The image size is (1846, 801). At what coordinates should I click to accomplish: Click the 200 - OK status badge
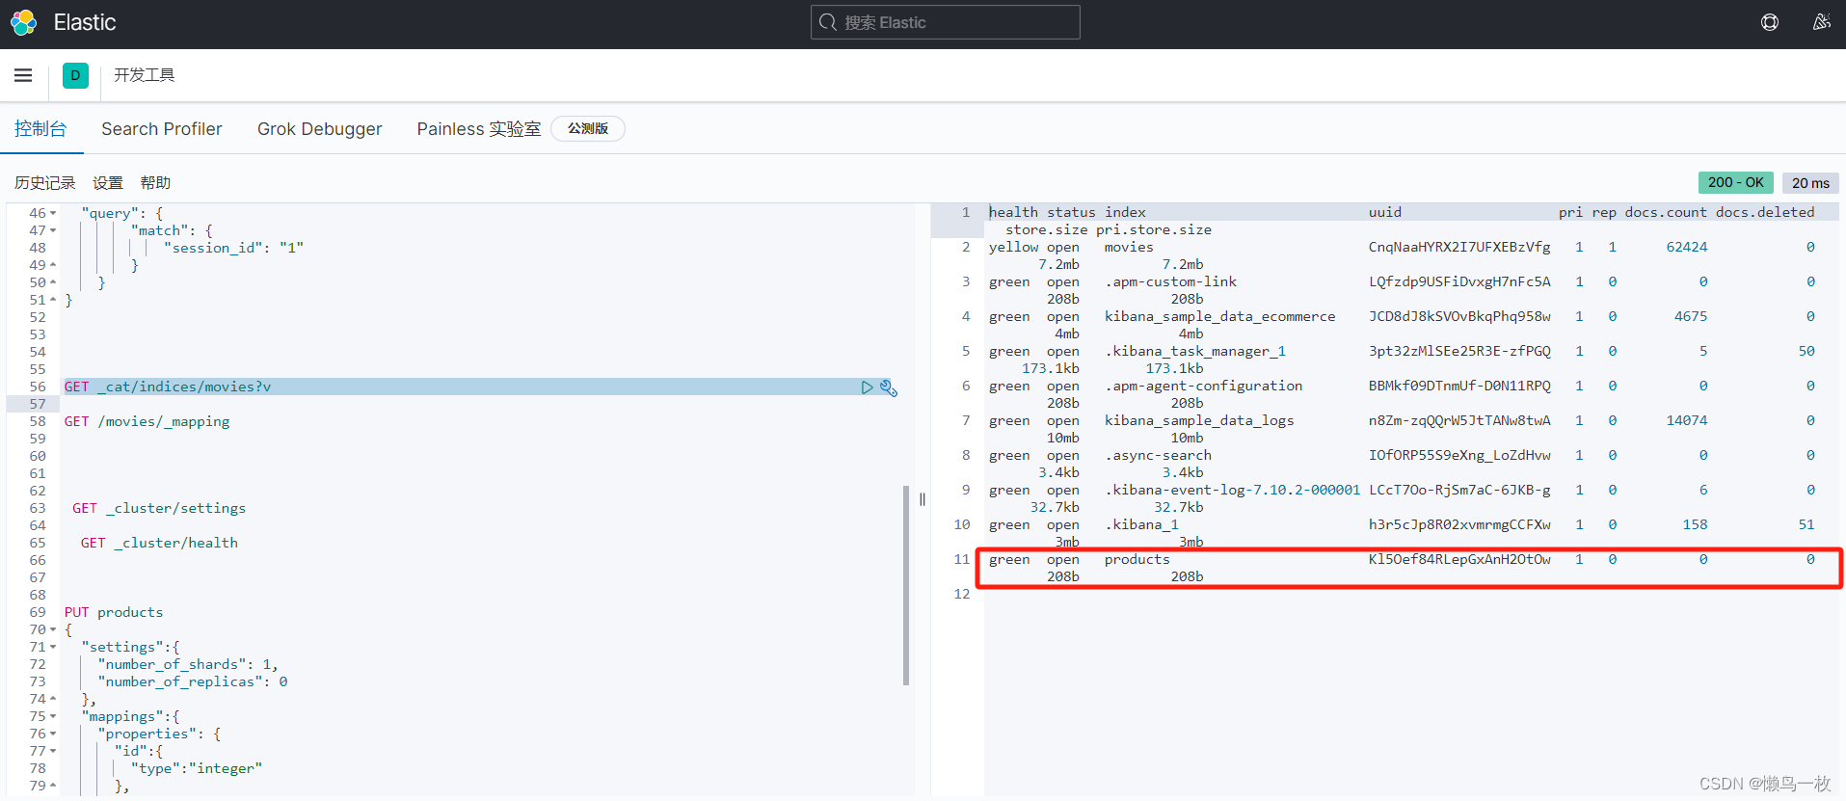pyautogui.click(x=1735, y=182)
